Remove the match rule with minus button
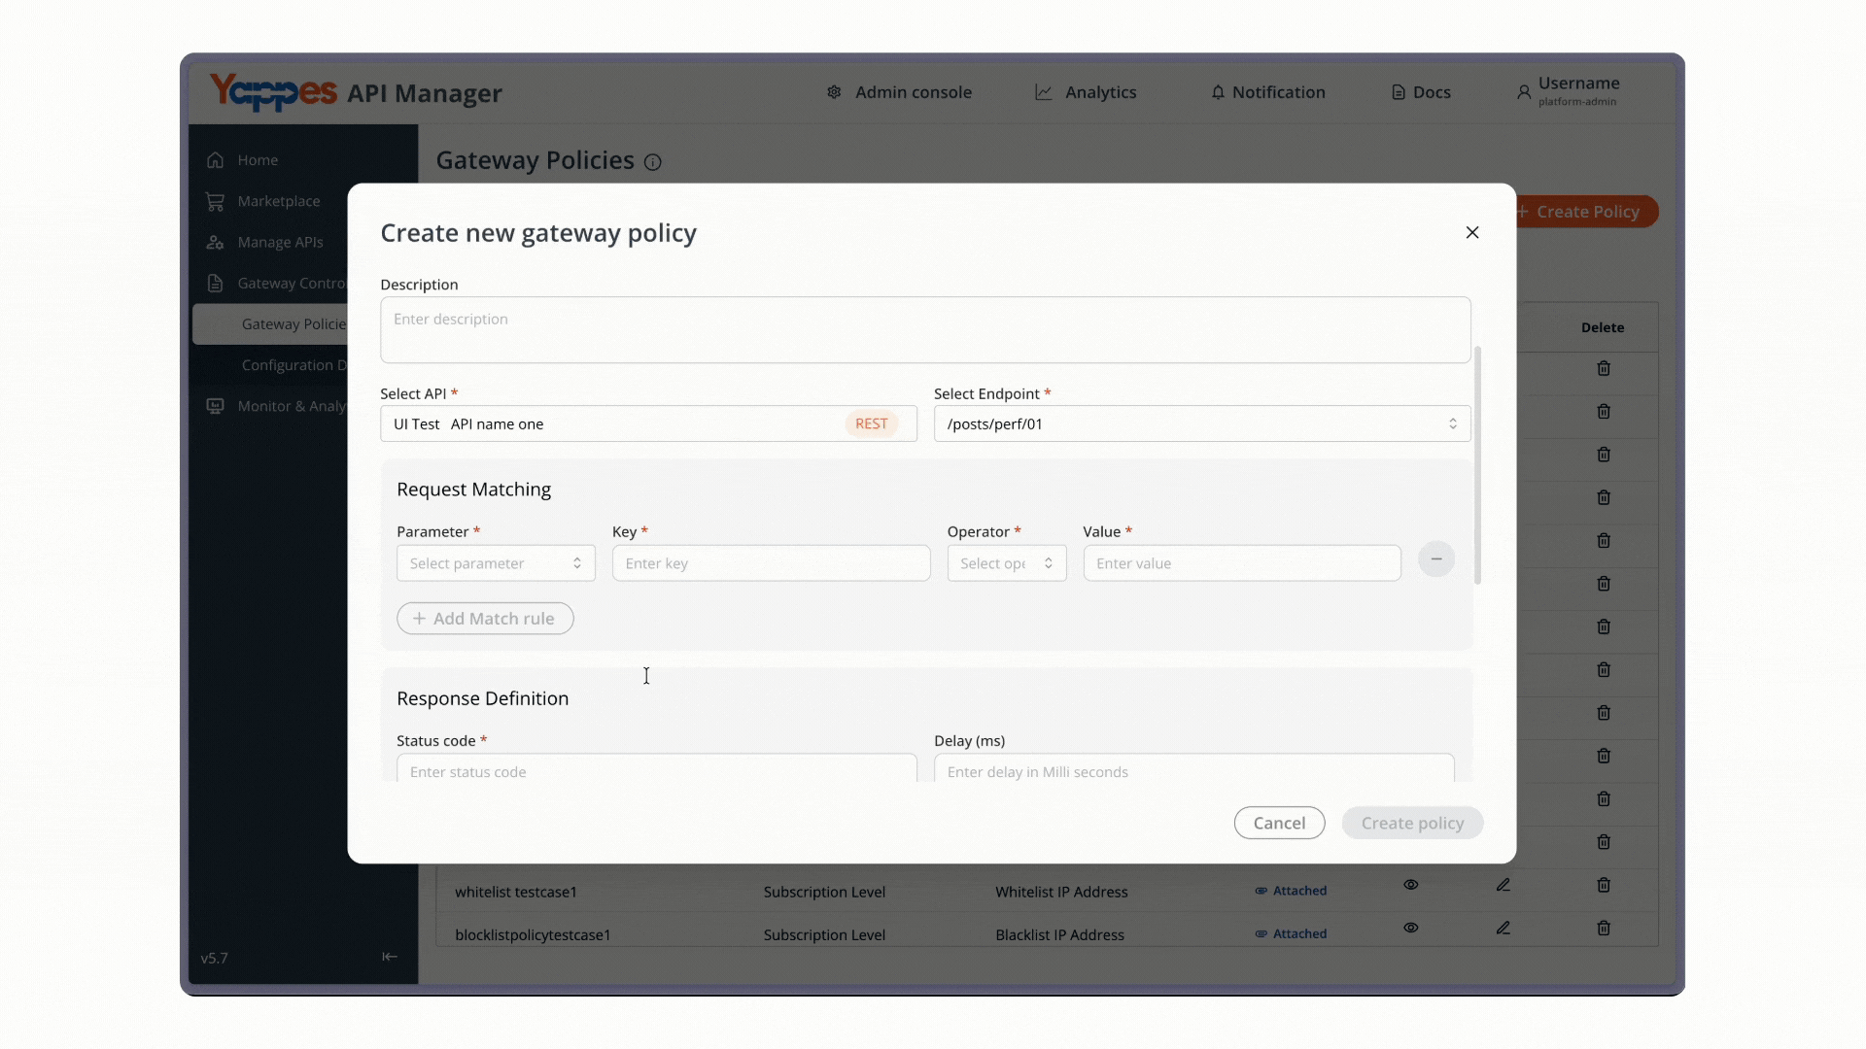Image resolution: width=1866 pixels, height=1049 pixels. click(x=1435, y=559)
